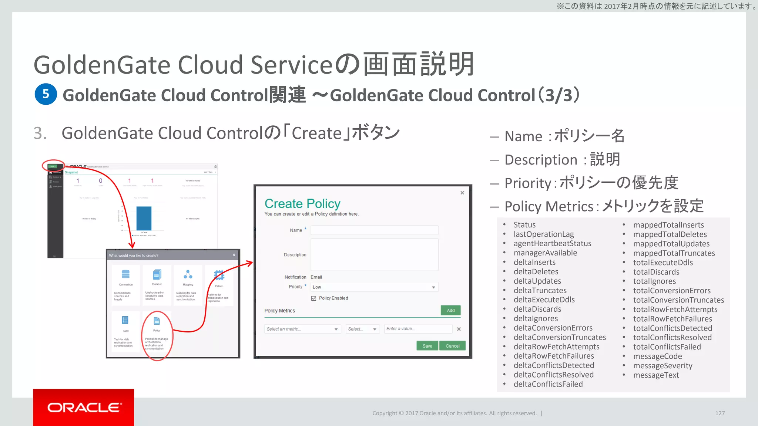Click the policy Name input field
758x426 pixels.
click(x=374, y=230)
